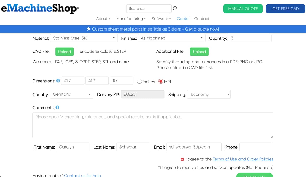Open the Contact us for help link
This screenshot has width=306, height=177.
pyautogui.click(x=83, y=175)
